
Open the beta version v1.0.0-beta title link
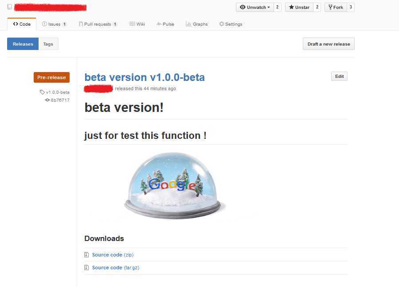tap(145, 77)
